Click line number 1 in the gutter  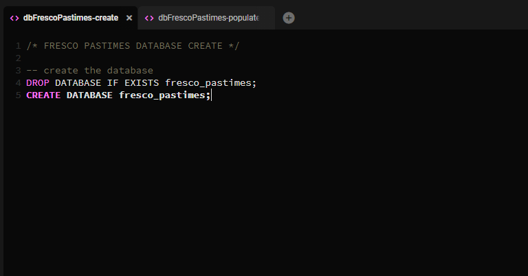point(18,46)
